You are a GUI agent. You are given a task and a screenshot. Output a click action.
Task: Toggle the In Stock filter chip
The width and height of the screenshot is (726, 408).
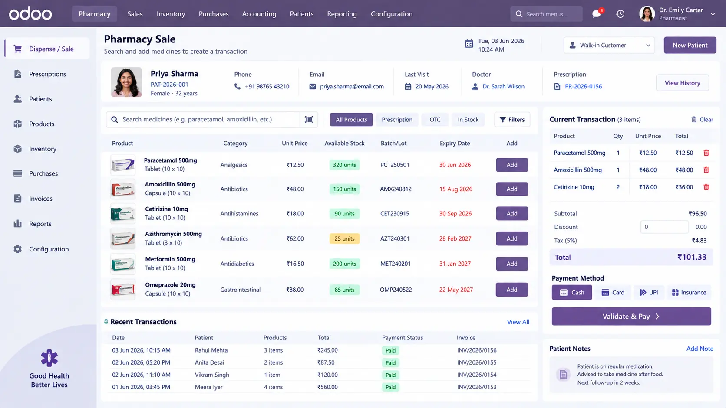[468, 120]
